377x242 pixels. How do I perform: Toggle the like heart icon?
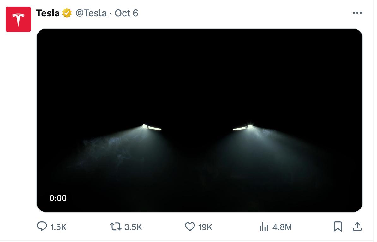189,227
